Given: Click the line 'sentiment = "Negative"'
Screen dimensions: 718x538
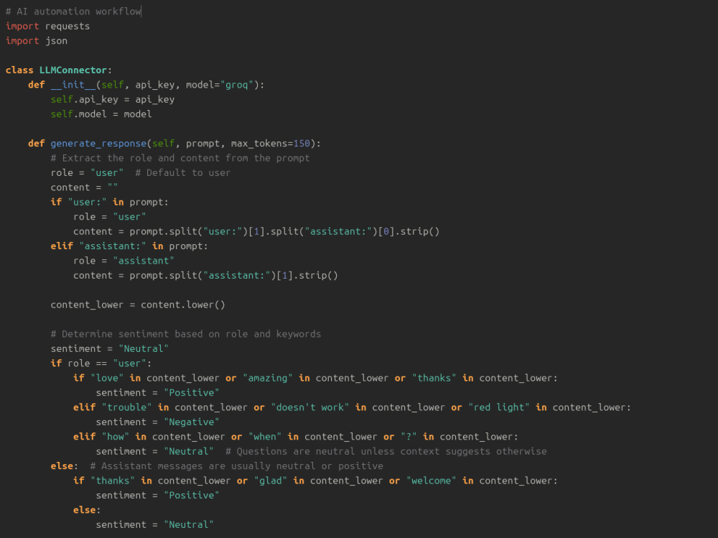Looking at the screenshot, I should click(157, 422).
